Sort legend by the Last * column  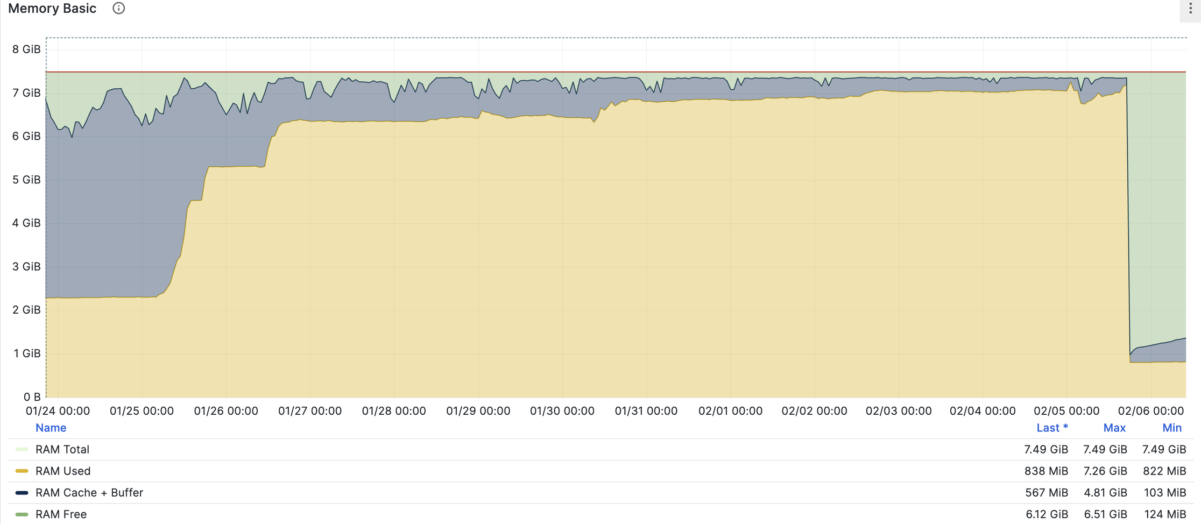pyautogui.click(x=1051, y=428)
